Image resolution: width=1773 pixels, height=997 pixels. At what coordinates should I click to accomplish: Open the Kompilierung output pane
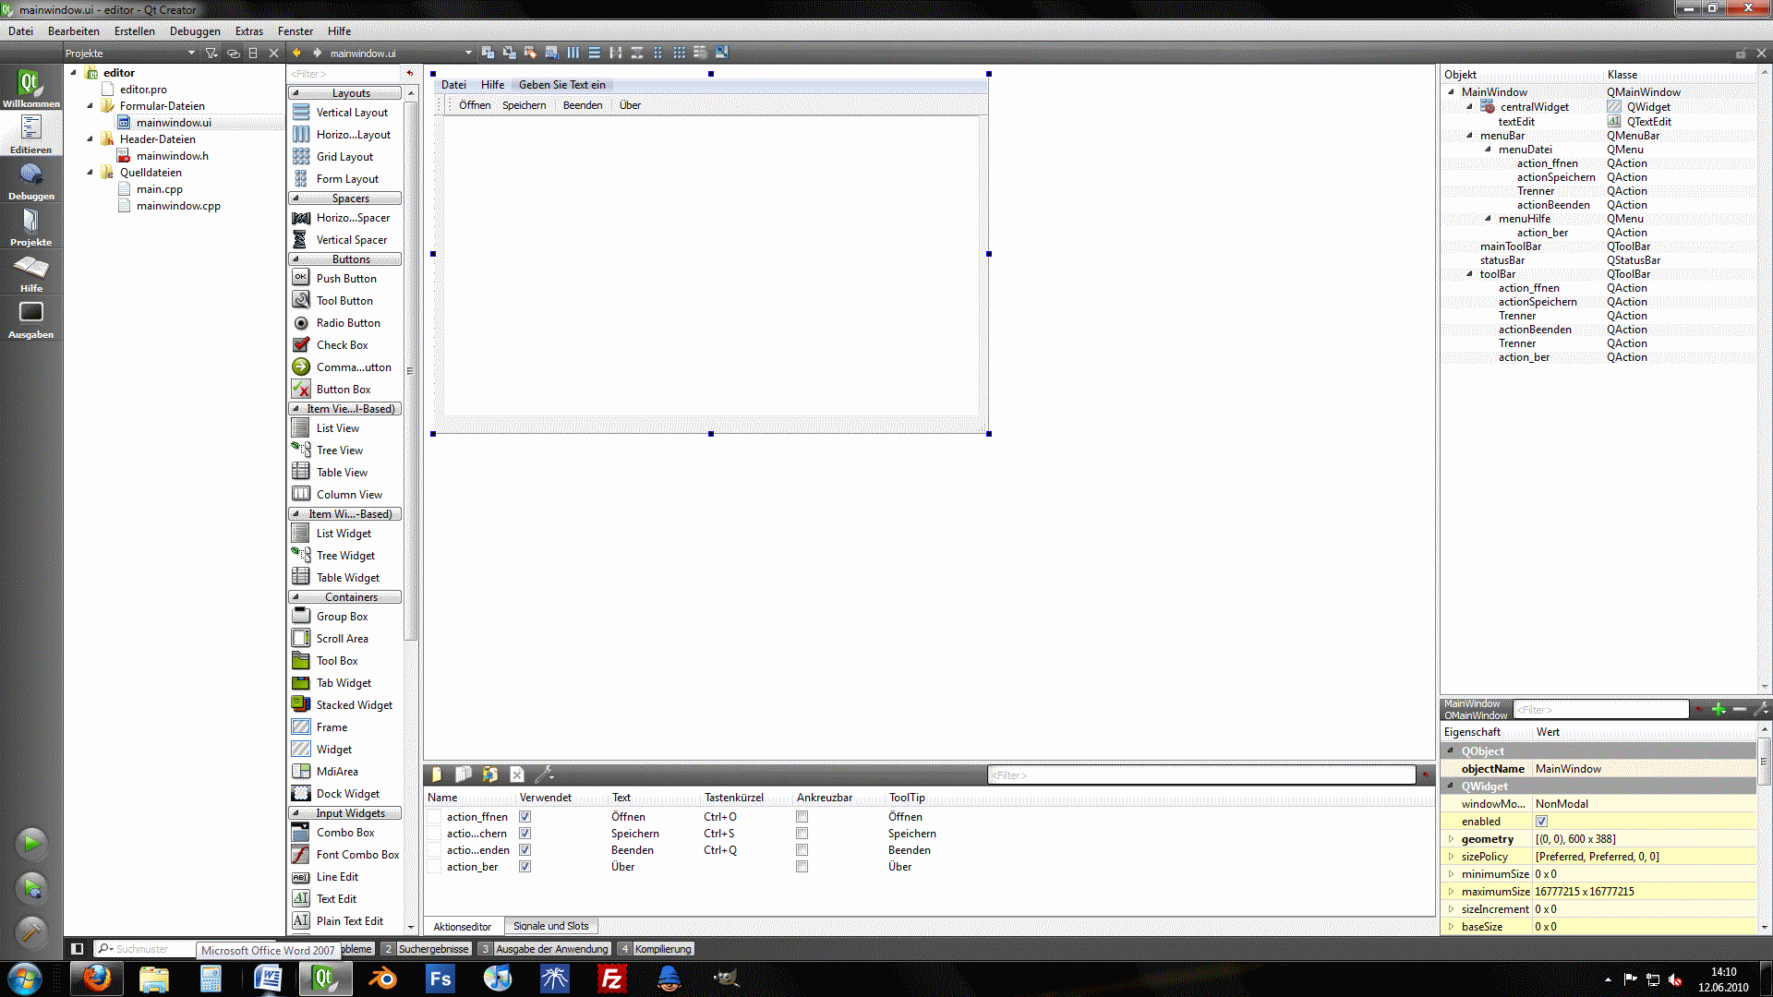pyautogui.click(x=661, y=949)
